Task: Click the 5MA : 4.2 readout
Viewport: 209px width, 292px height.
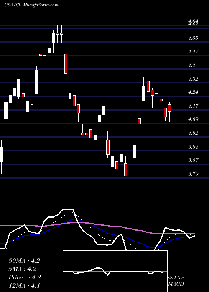Action: pyautogui.click(x=23, y=269)
